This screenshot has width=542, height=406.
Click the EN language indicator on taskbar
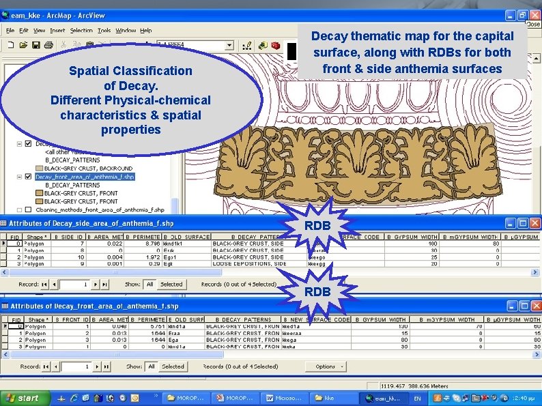(418, 398)
